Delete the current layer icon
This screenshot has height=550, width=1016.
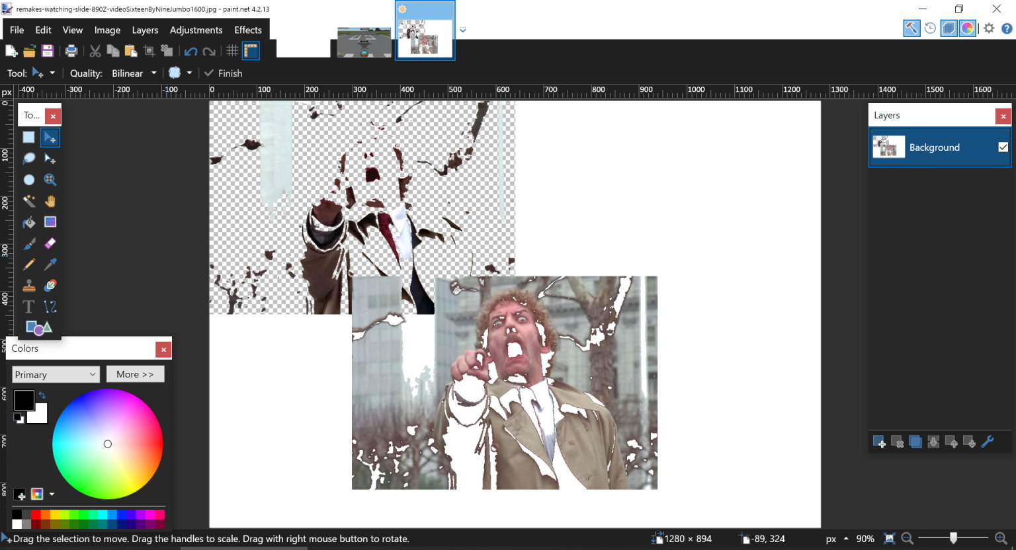click(897, 442)
